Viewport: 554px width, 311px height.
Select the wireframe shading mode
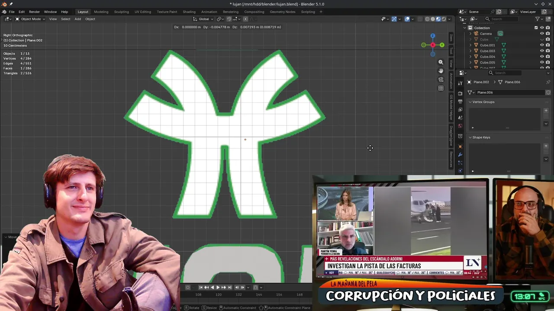427,19
